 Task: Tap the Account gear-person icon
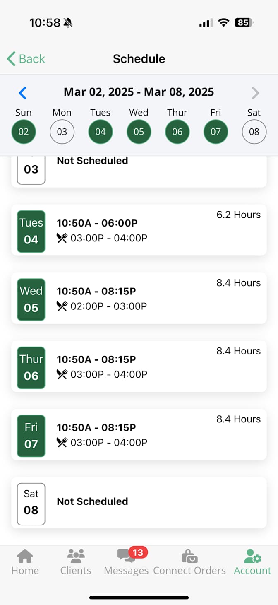click(x=252, y=556)
